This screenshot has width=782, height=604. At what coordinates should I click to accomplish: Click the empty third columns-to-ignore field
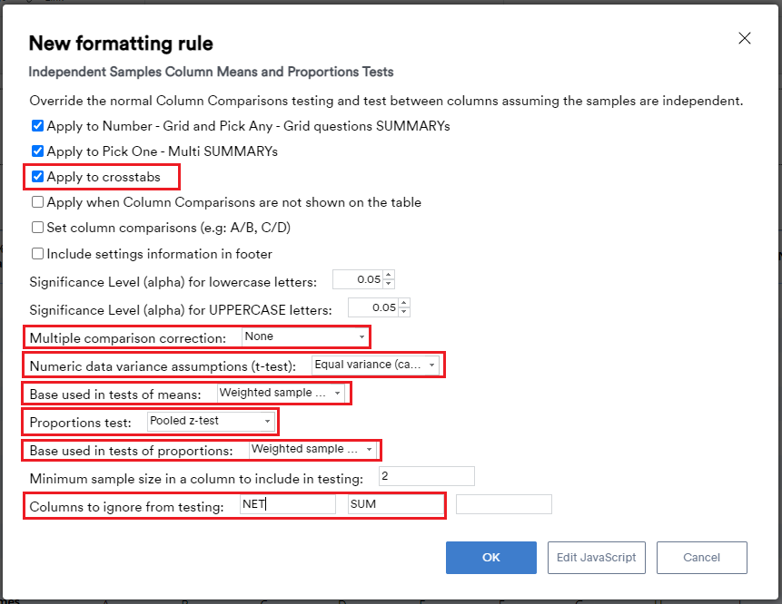tap(503, 504)
